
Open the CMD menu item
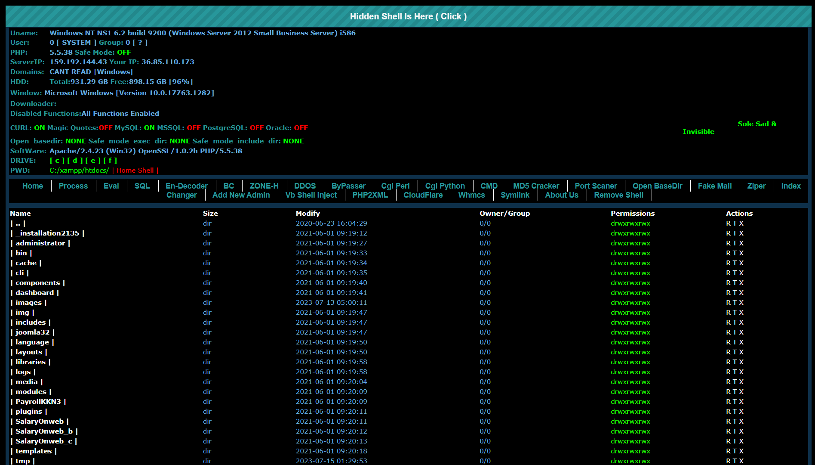tap(489, 186)
